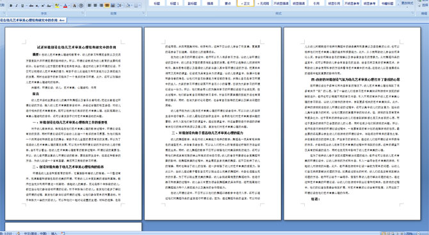429x235 pixels.
Task: Switch to the open document tab
Action: pos(33,20)
